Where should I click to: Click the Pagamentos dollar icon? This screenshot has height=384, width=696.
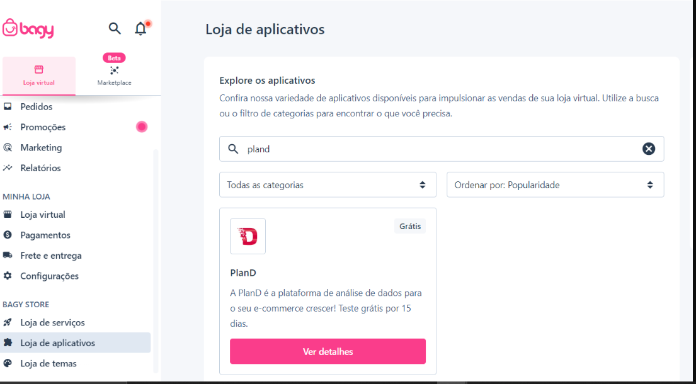coord(8,235)
